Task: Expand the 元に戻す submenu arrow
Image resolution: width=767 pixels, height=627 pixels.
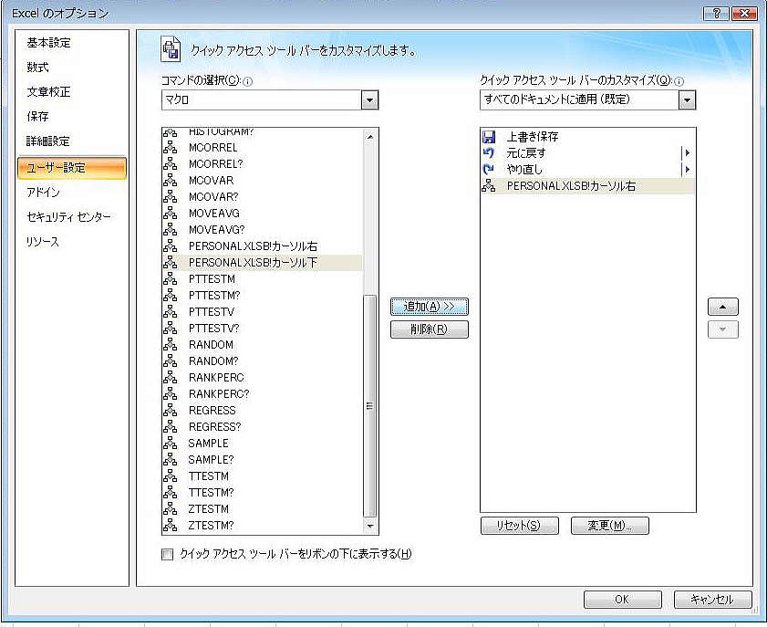Action: [687, 153]
